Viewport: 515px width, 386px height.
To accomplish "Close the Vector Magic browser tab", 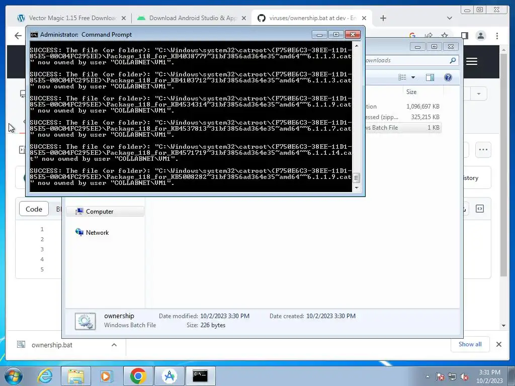I will (x=124, y=19).
